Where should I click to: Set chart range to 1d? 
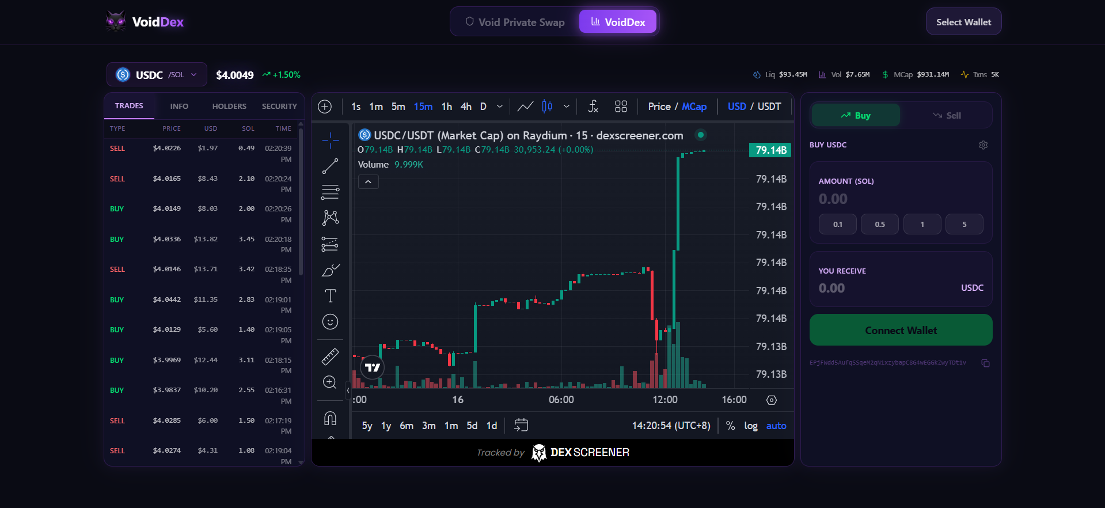pos(492,426)
